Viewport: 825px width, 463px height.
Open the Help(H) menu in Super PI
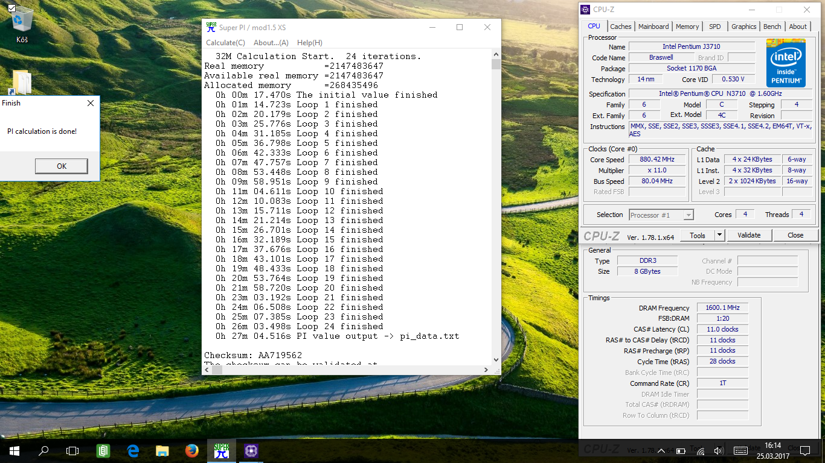(x=310, y=43)
